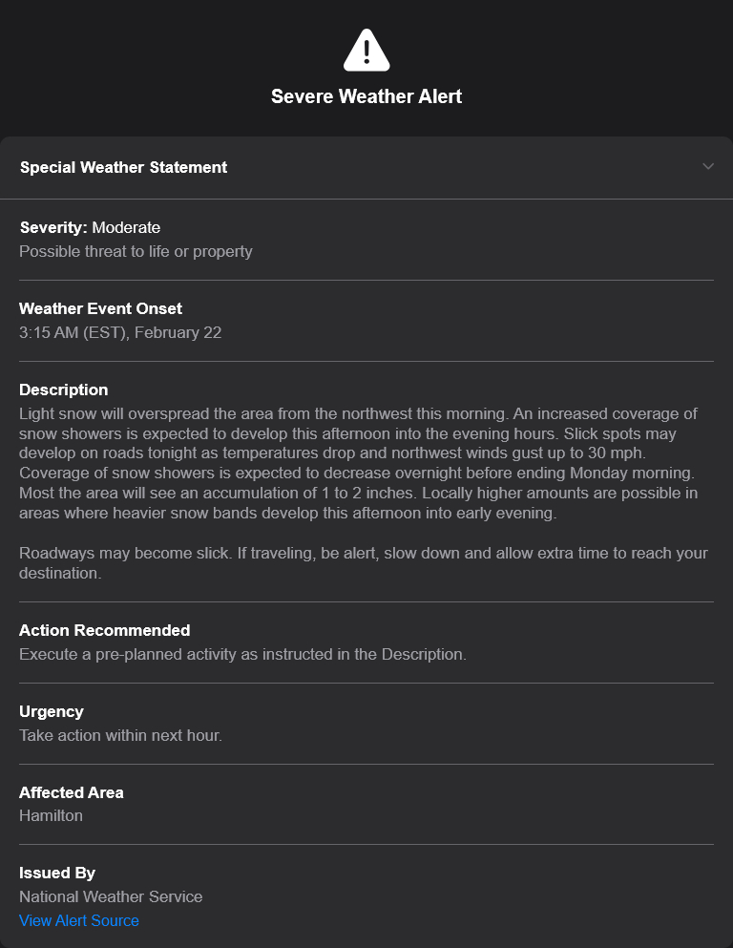
Task: Click the 'Possible threat to life or property' text
Action: click(x=136, y=251)
